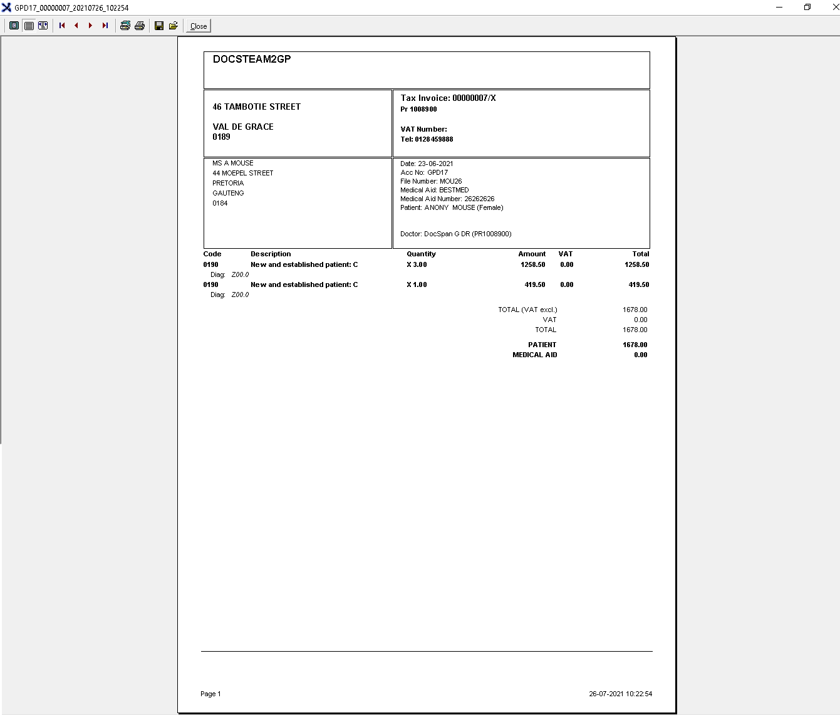Select the Tax Invoice: 00000007/X text
The image size is (840, 715).
(449, 98)
